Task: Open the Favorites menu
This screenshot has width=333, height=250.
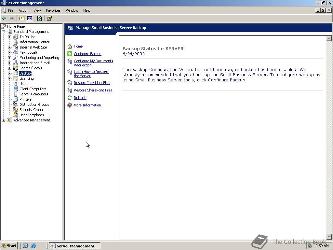Action: tap(53, 10)
